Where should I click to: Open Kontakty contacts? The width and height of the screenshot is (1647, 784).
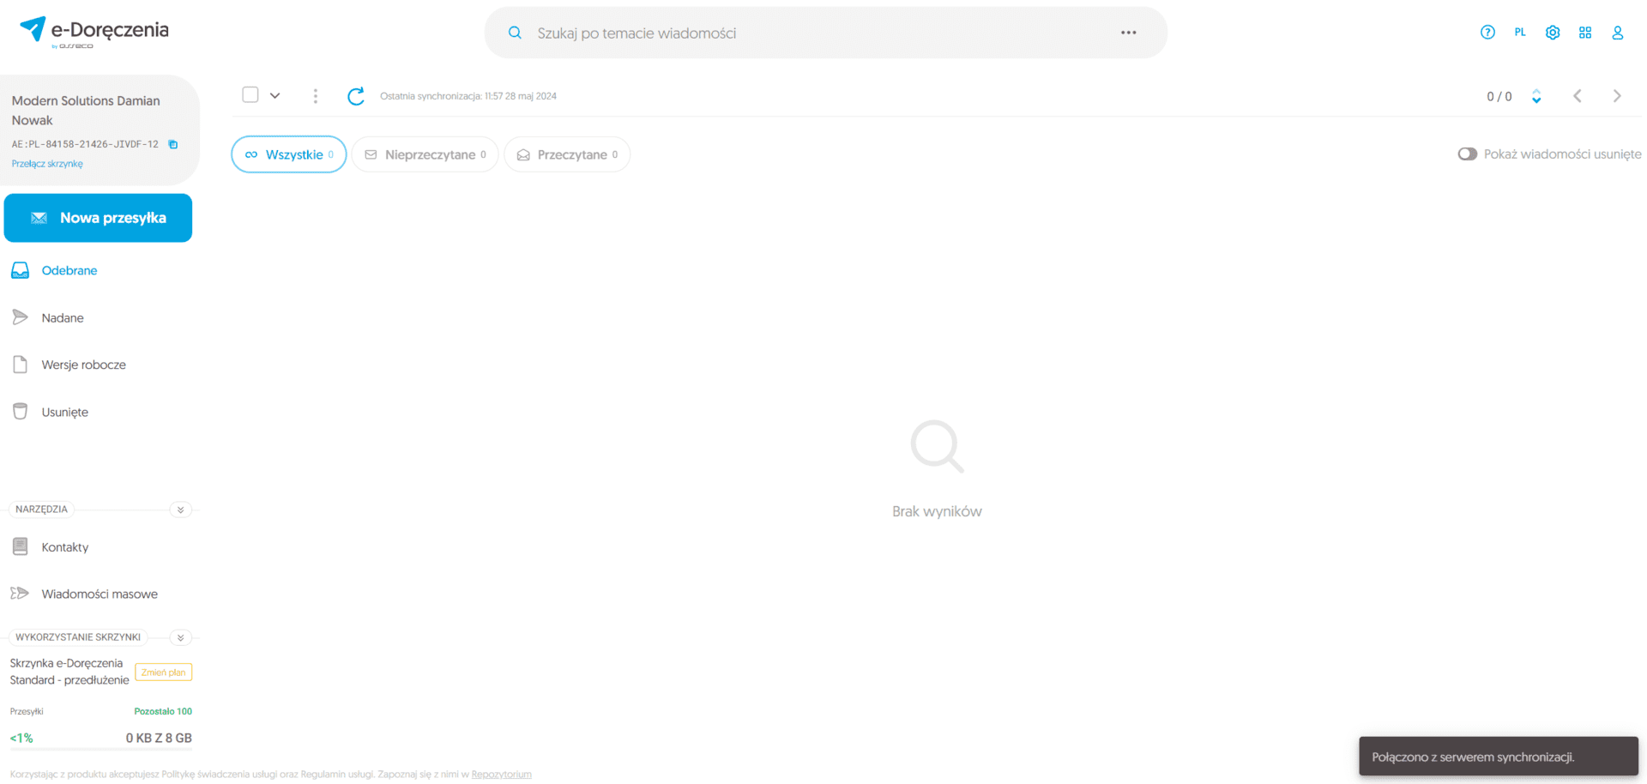click(64, 547)
